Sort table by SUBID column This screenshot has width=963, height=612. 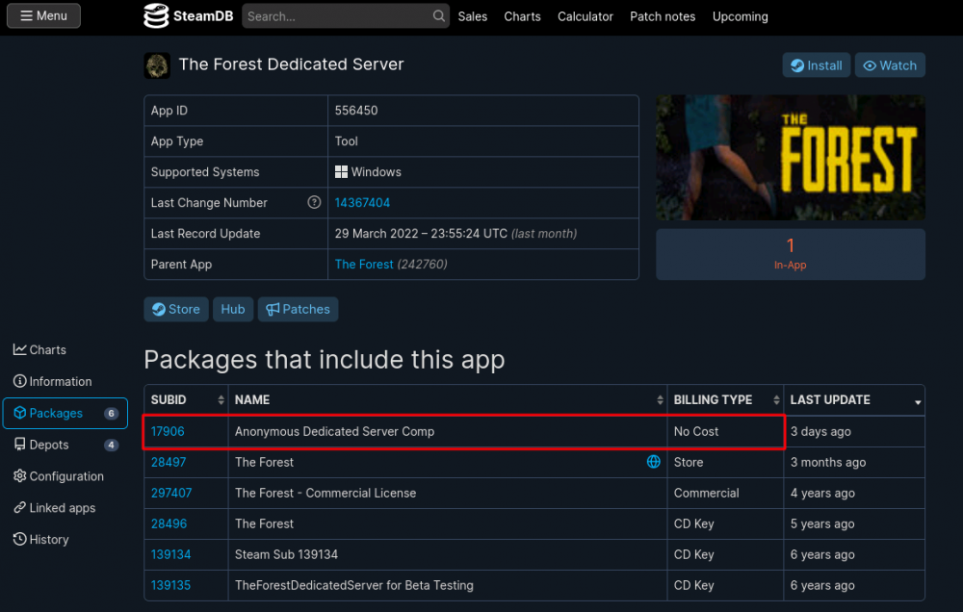coord(186,400)
